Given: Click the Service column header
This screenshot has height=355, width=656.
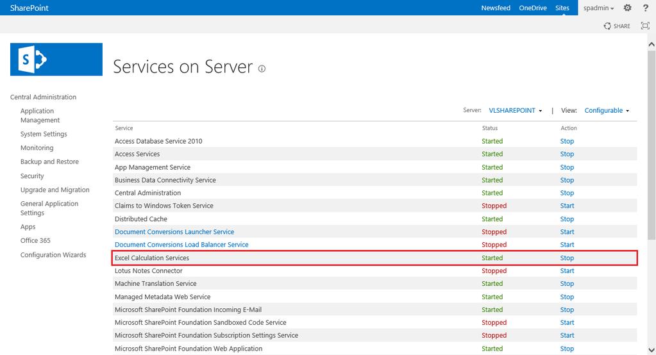Looking at the screenshot, I should [124, 128].
